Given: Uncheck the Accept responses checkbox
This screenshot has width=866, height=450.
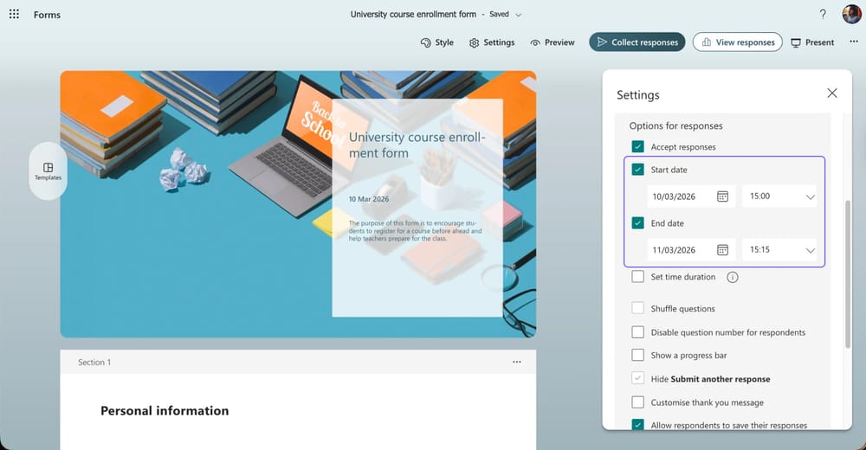Looking at the screenshot, I should [x=638, y=147].
